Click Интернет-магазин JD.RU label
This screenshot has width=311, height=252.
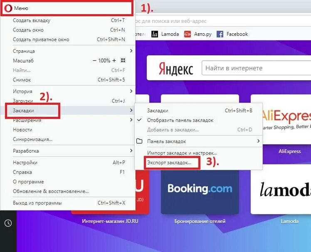110,221
